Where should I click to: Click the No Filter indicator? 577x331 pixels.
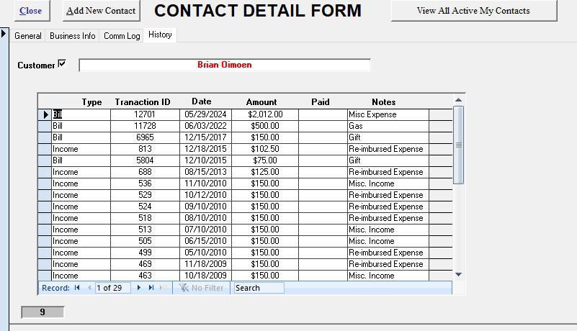[202, 288]
